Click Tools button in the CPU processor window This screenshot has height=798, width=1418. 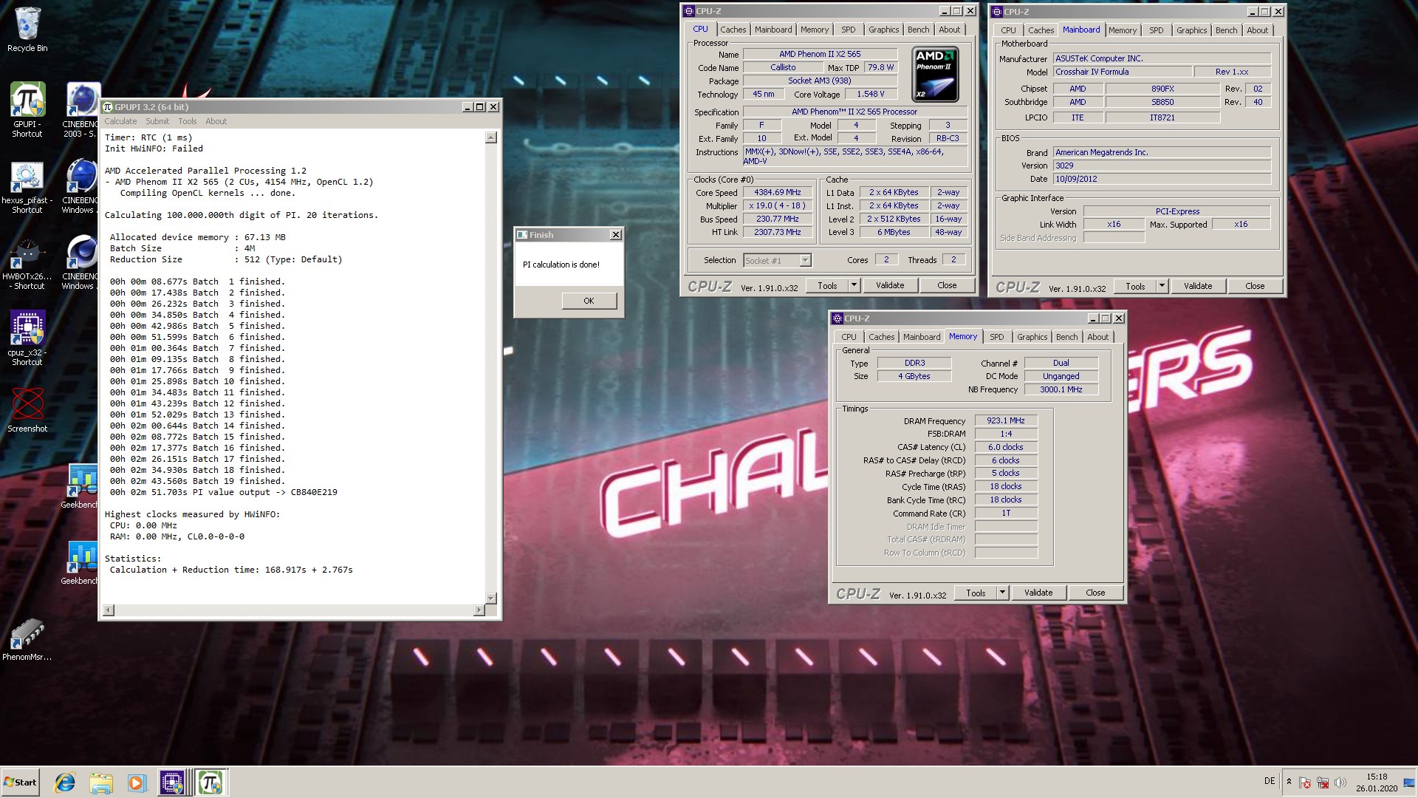[x=827, y=285]
